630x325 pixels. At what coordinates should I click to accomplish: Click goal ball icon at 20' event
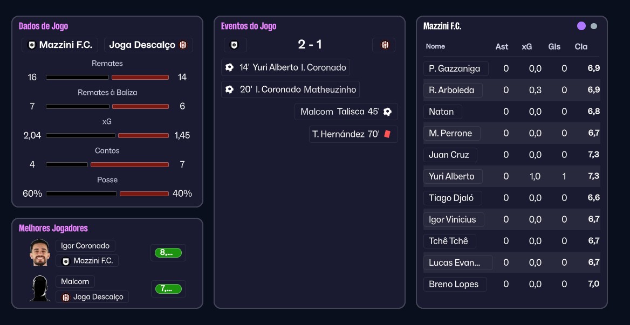[x=229, y=89]
